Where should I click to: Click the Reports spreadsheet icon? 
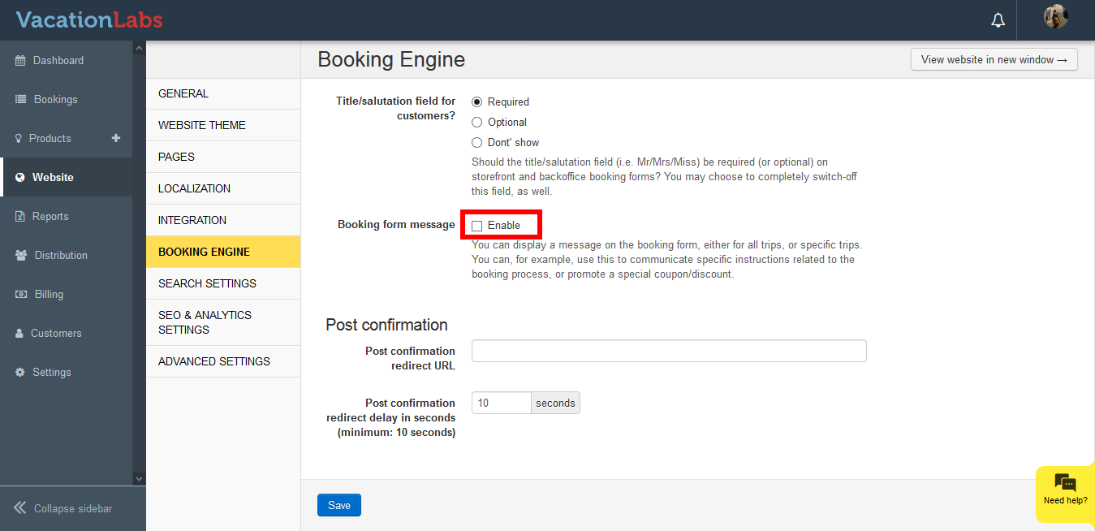[20, 217]
